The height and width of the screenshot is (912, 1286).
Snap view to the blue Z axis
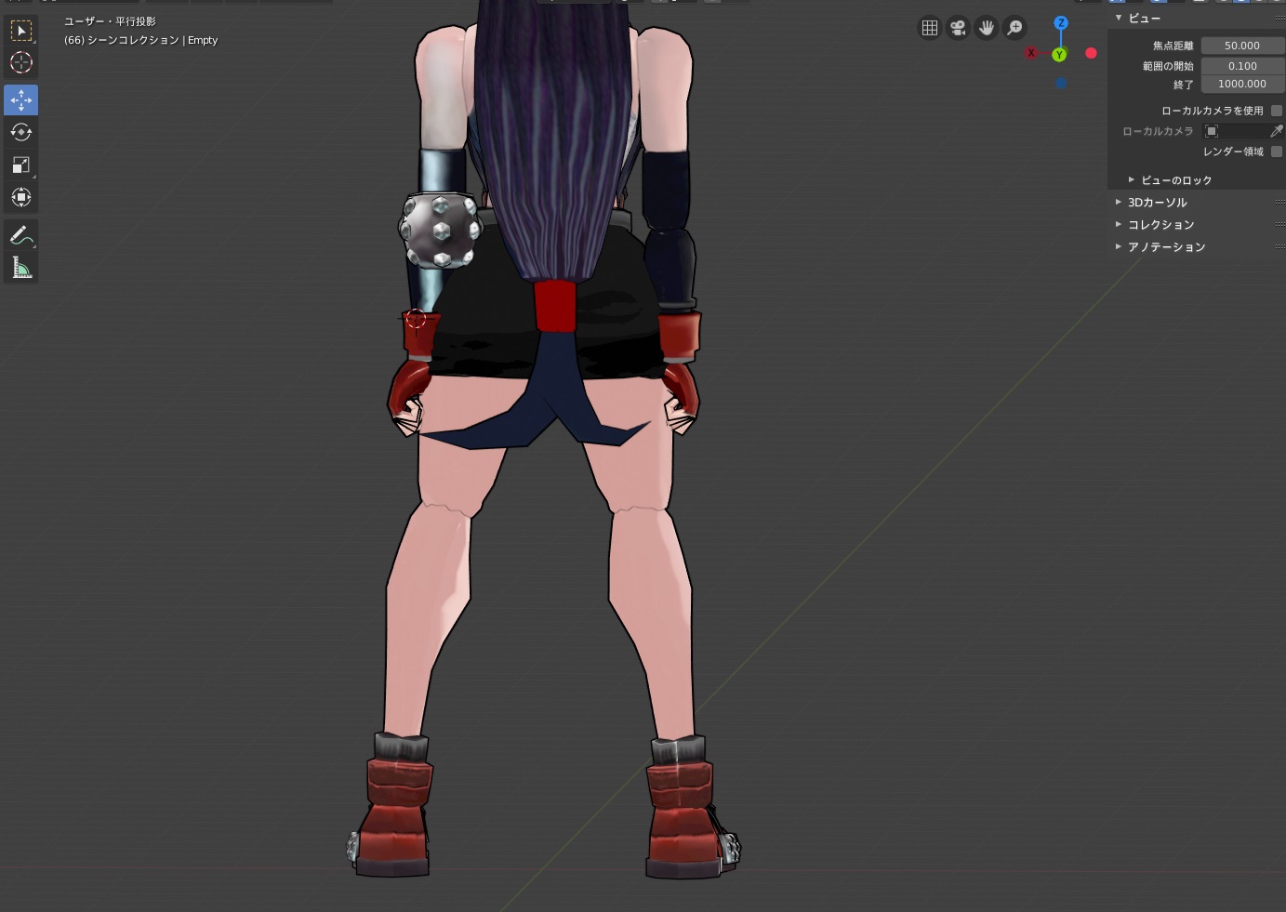click(x=1061, y=22)
